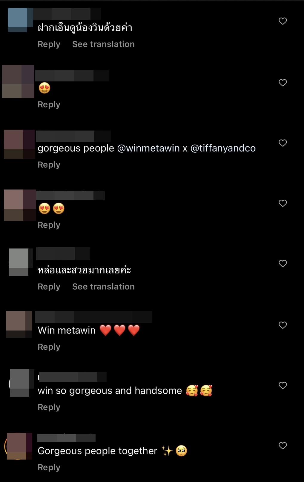Like the หล่อและสวยมากเลยค่ะ comment

[x=282, y=263]
